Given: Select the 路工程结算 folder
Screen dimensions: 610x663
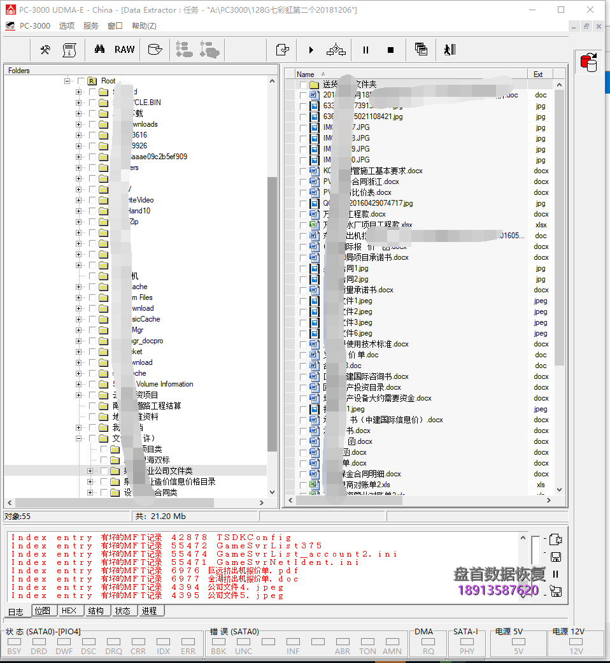Looking at the screenshot, I should coord(146,406).
